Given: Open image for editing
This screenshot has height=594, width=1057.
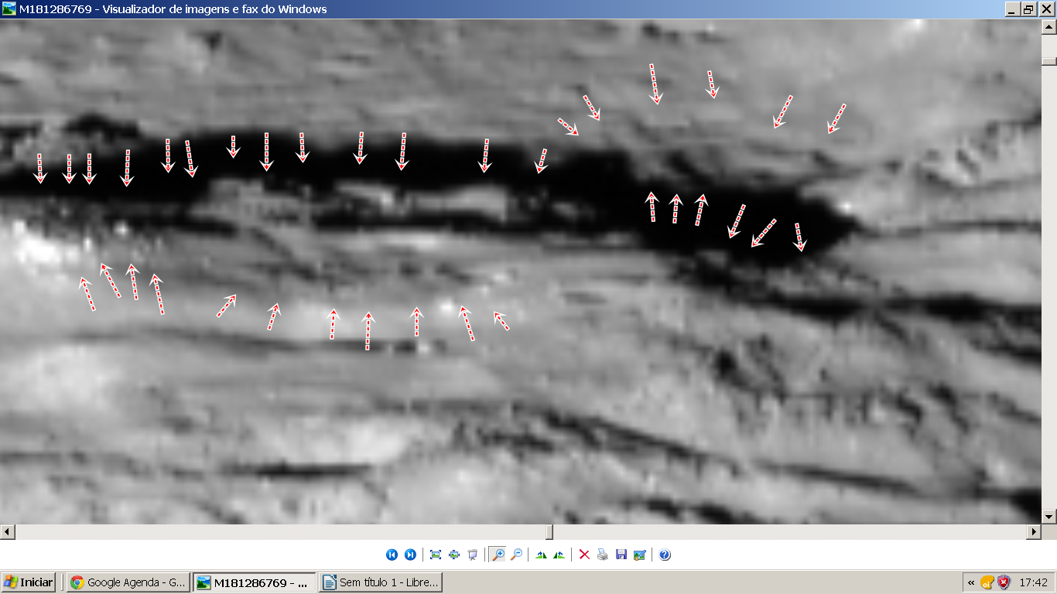Looking at the screenshot, I should (x=640, y=555).
